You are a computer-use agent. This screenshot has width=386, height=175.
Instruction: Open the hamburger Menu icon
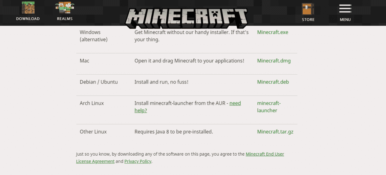pos(345,8)
